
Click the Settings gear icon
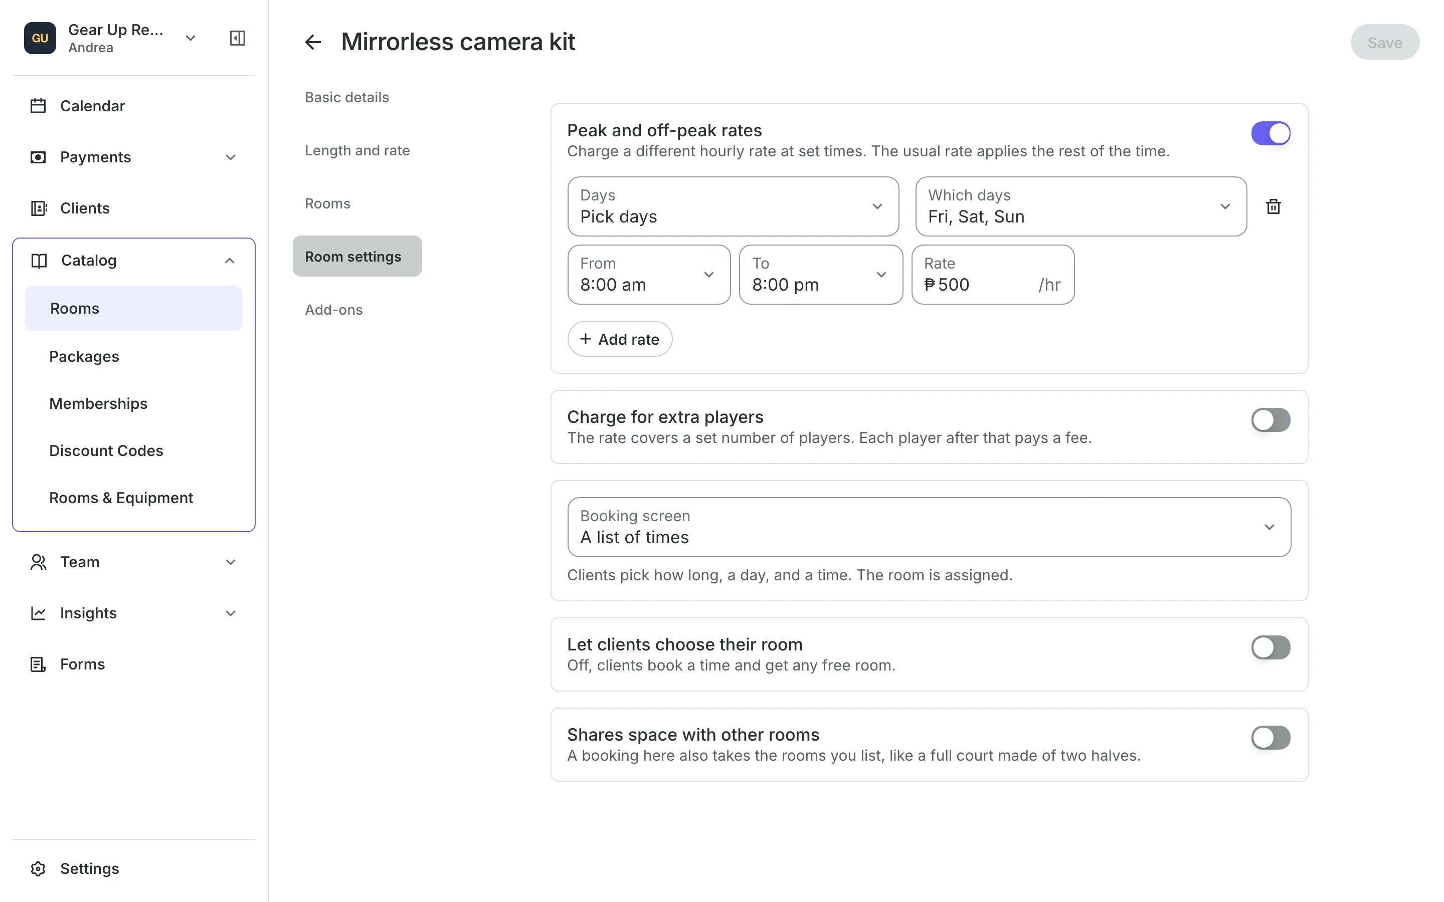pyautogui.click(x=38, y=868)
